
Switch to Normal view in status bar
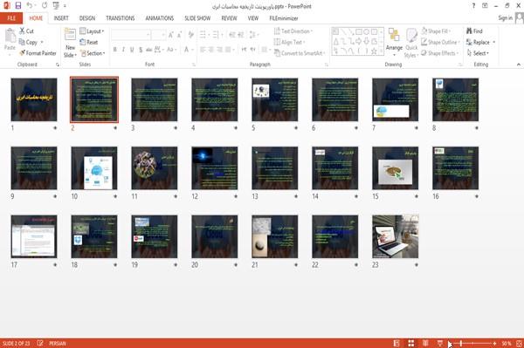click(x=396, y=343)
